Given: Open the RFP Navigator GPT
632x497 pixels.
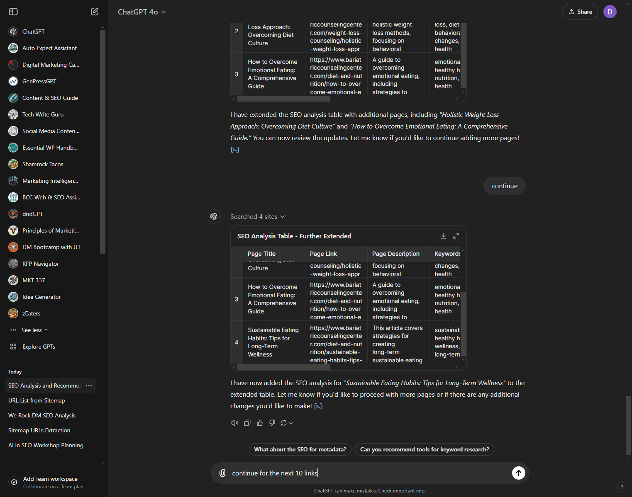Looking at the screenshot, I should 50,264.
